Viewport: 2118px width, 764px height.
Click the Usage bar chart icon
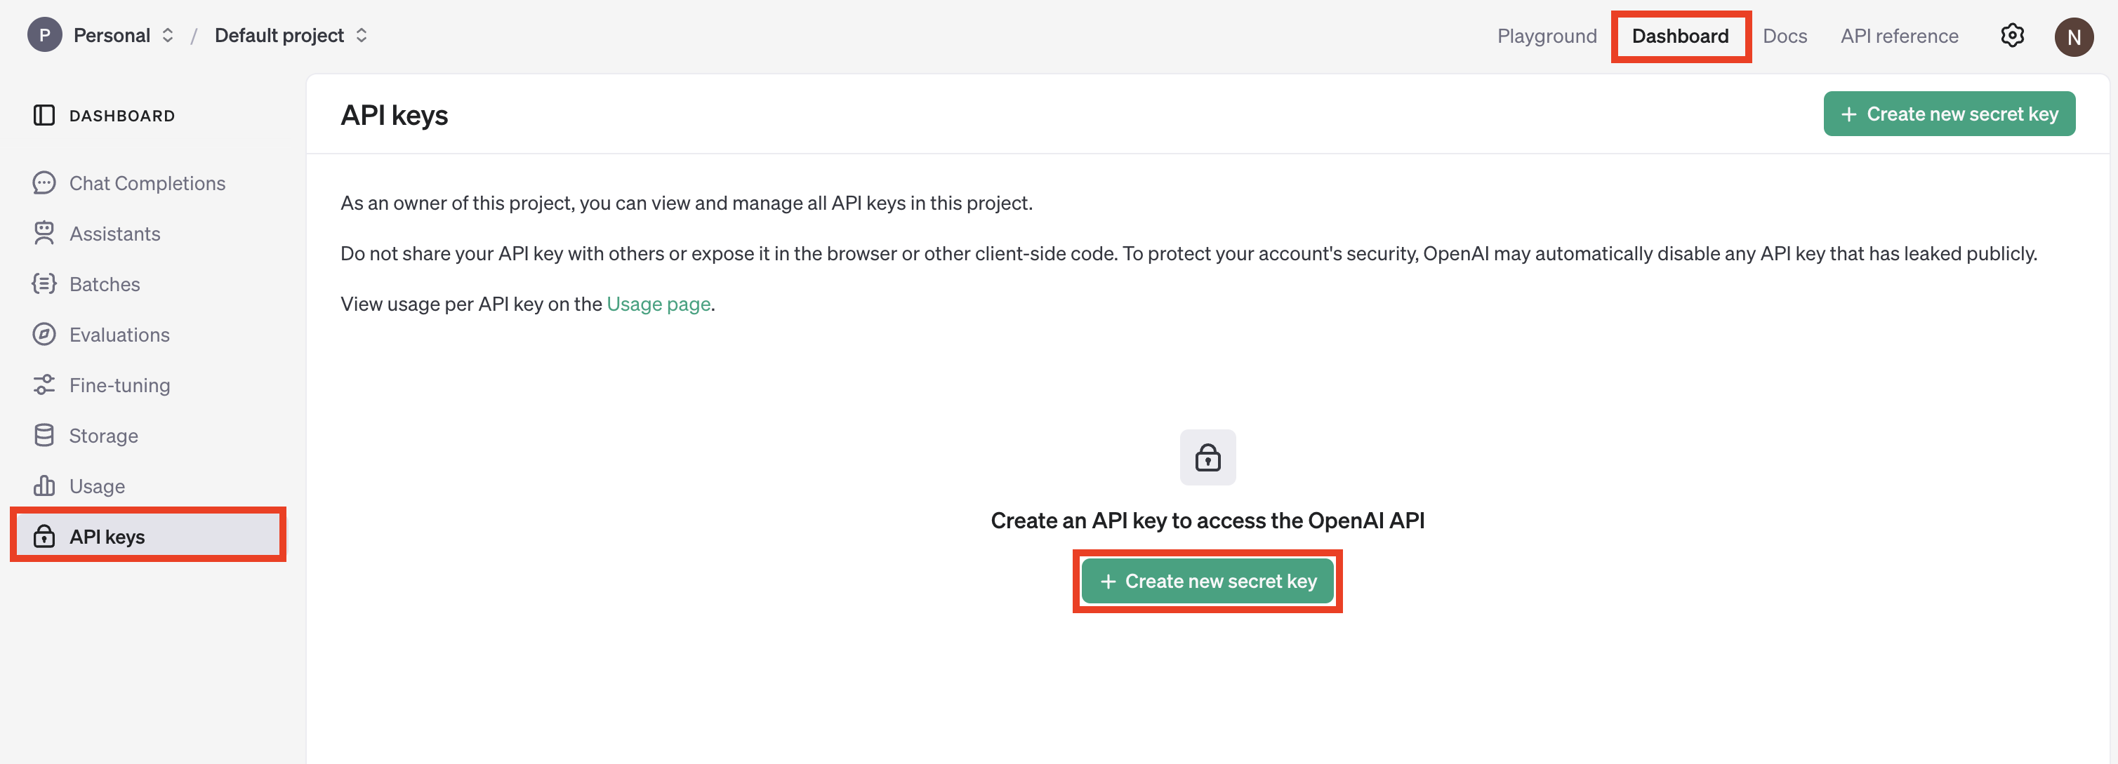(x=44, y=485)
